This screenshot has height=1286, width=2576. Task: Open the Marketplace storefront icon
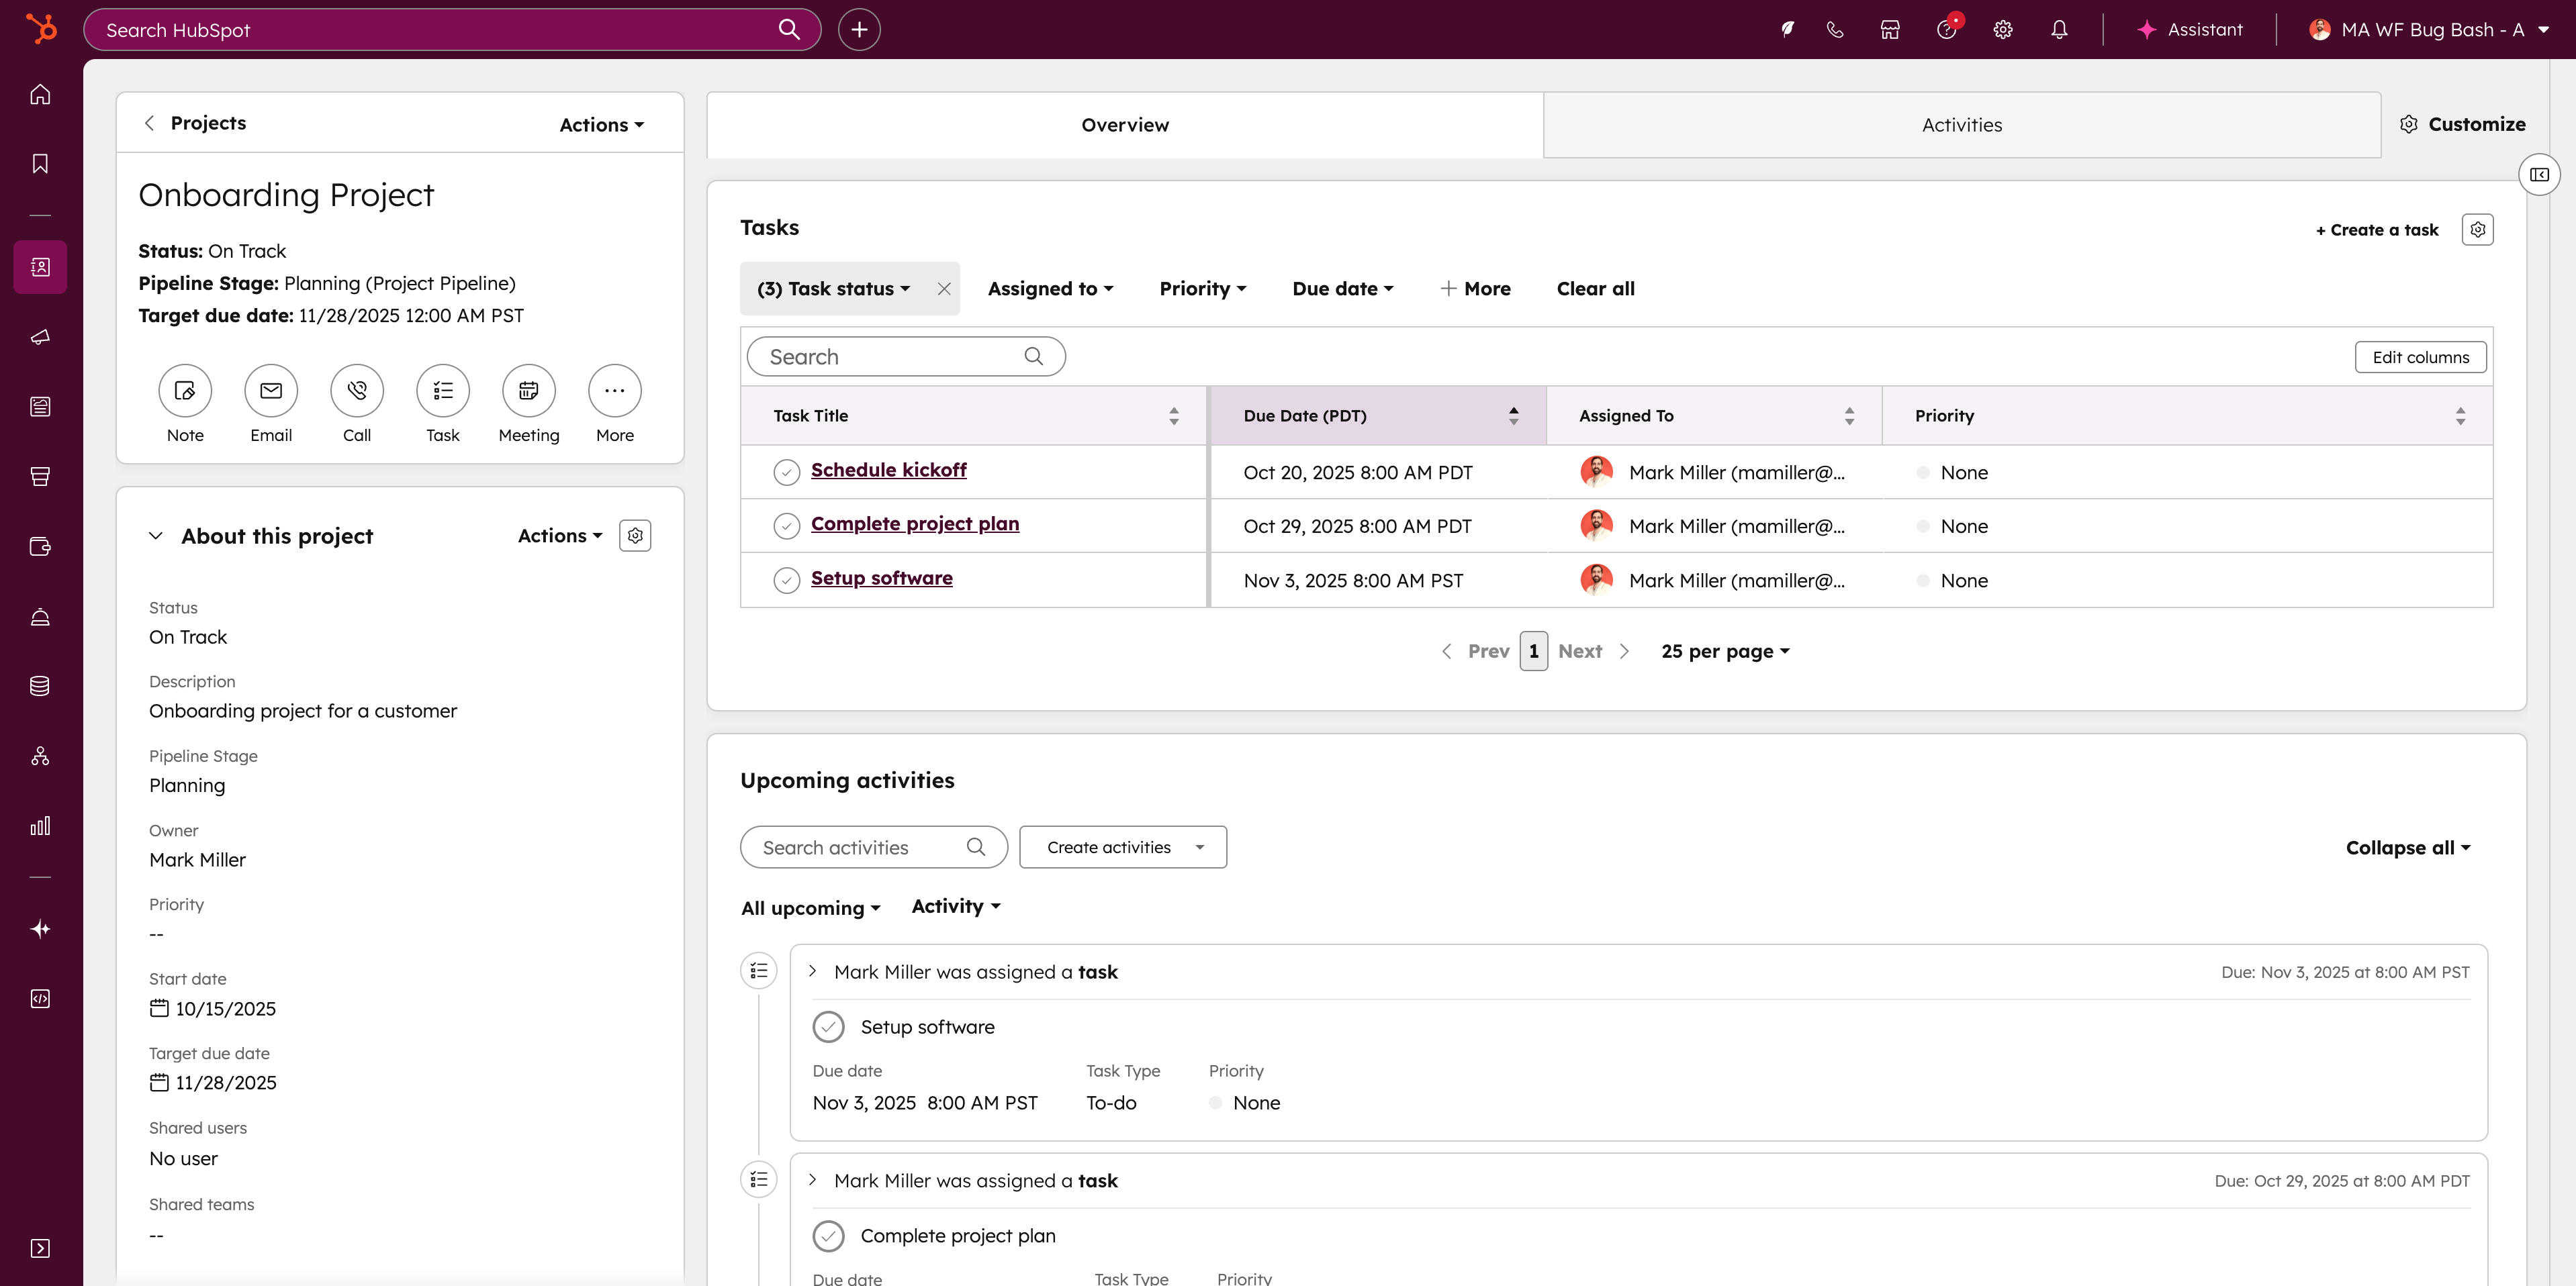[1889, 30]
